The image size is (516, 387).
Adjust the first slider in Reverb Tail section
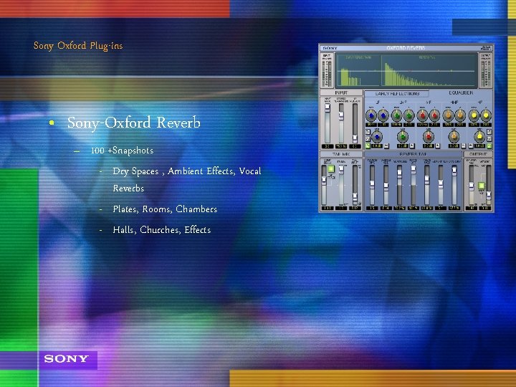coord(372,186)
